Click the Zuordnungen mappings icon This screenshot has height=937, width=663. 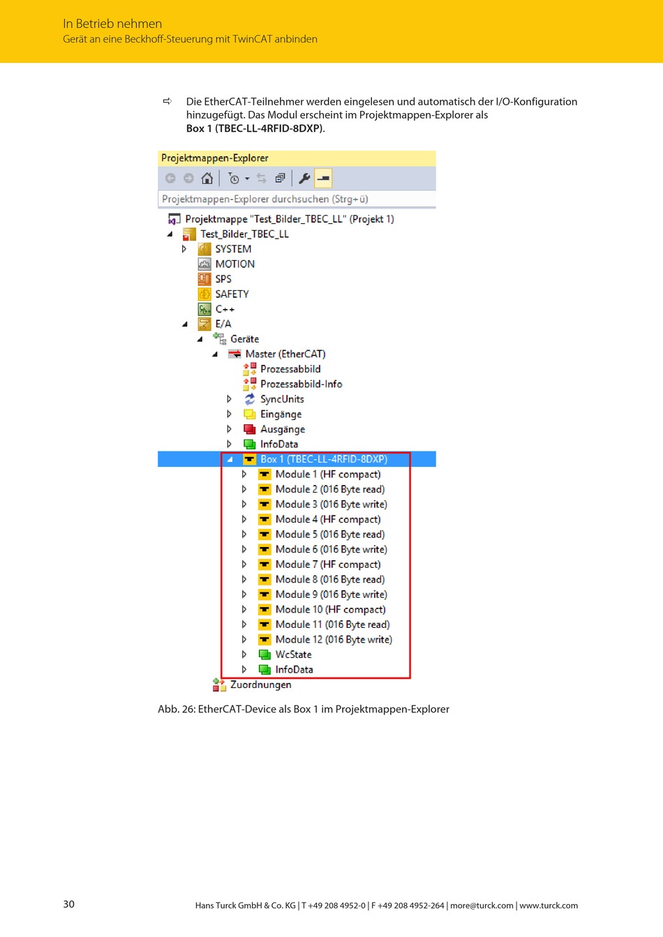(x=219, y=684)
